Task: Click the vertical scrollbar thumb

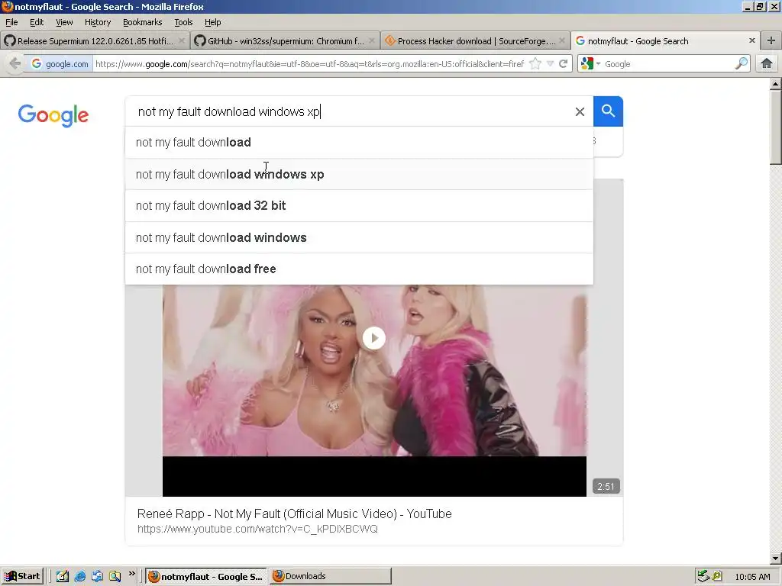Action: click(x=775, y=127)
